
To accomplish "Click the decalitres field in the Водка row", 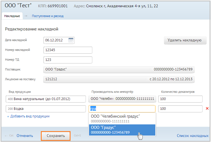I will (x=180, y=109).
